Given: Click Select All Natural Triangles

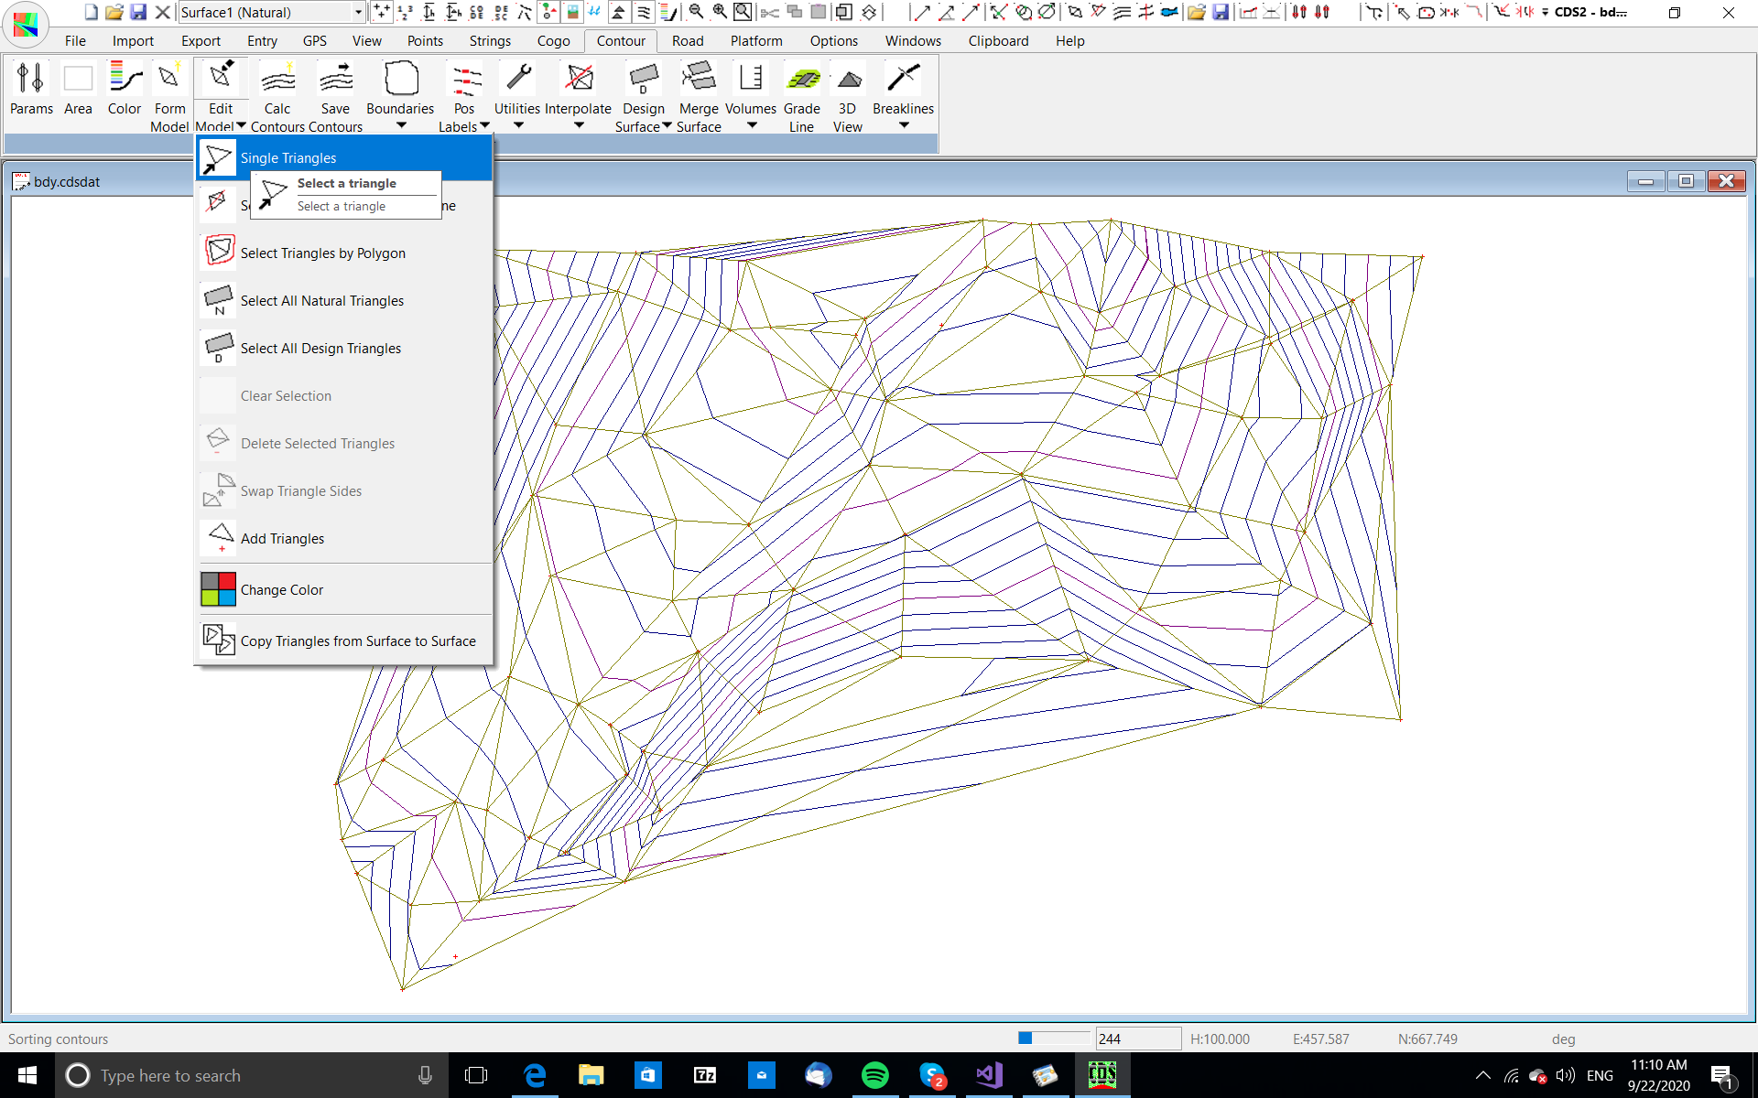Looking at the screenshot, I should tap(321, 301).
